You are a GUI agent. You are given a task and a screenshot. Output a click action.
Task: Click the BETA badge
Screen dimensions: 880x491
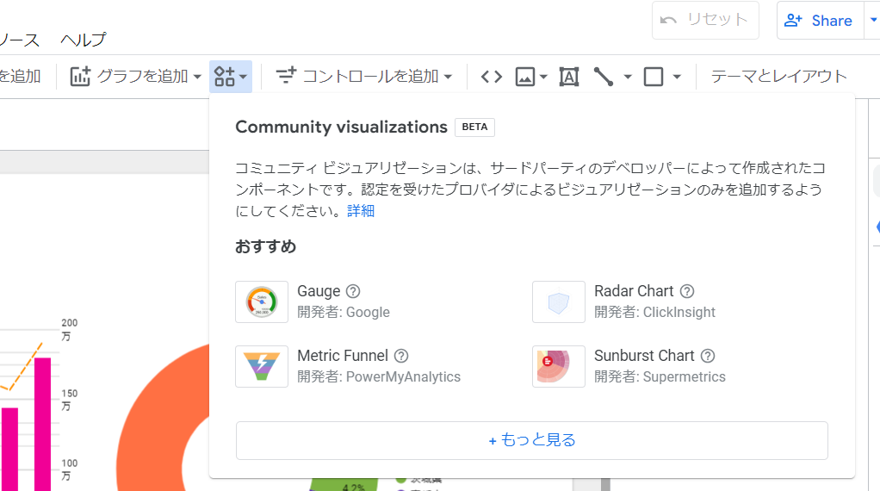[x=474, y=127]
